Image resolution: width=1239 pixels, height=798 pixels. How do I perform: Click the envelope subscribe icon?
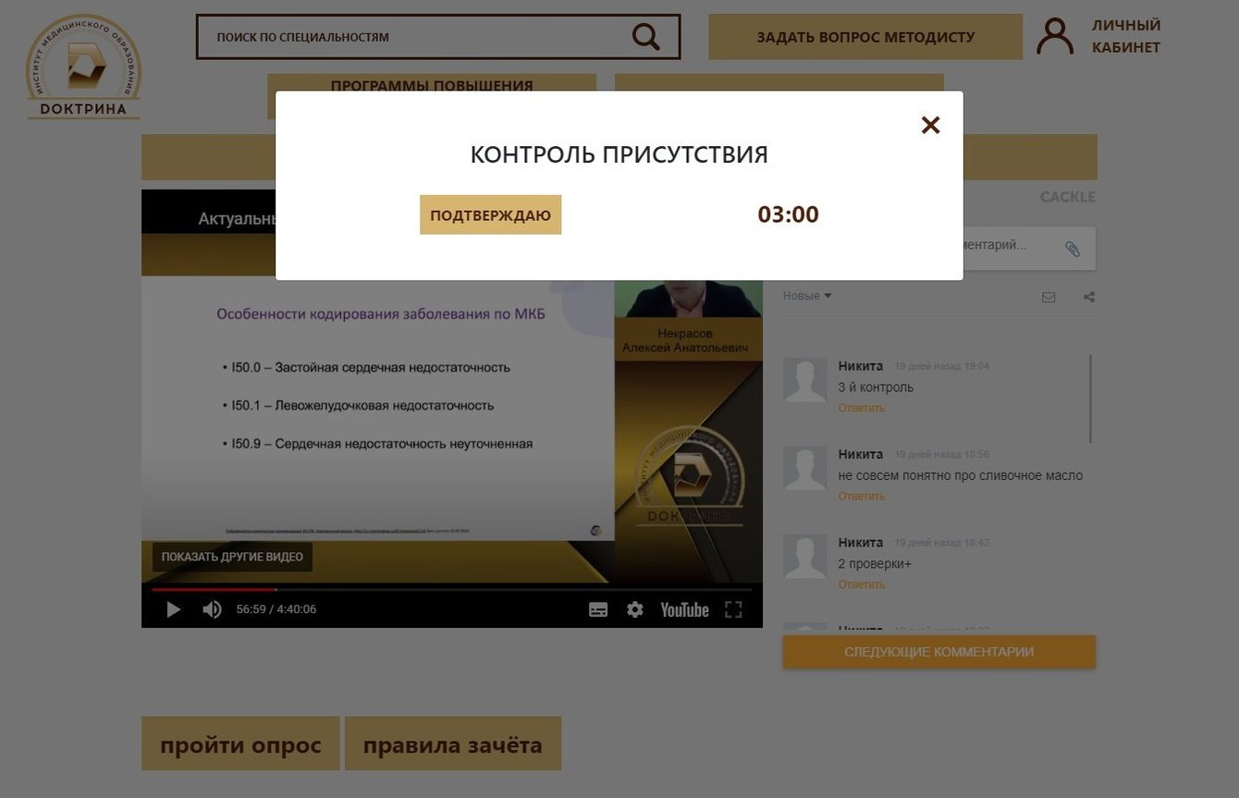(x=1049, y=297)
